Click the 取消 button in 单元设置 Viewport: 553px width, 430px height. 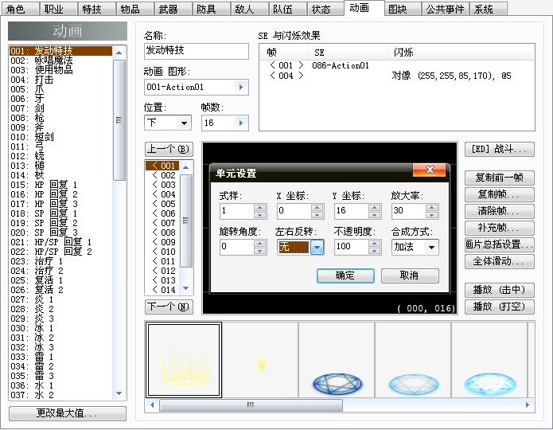click(410, 276)
